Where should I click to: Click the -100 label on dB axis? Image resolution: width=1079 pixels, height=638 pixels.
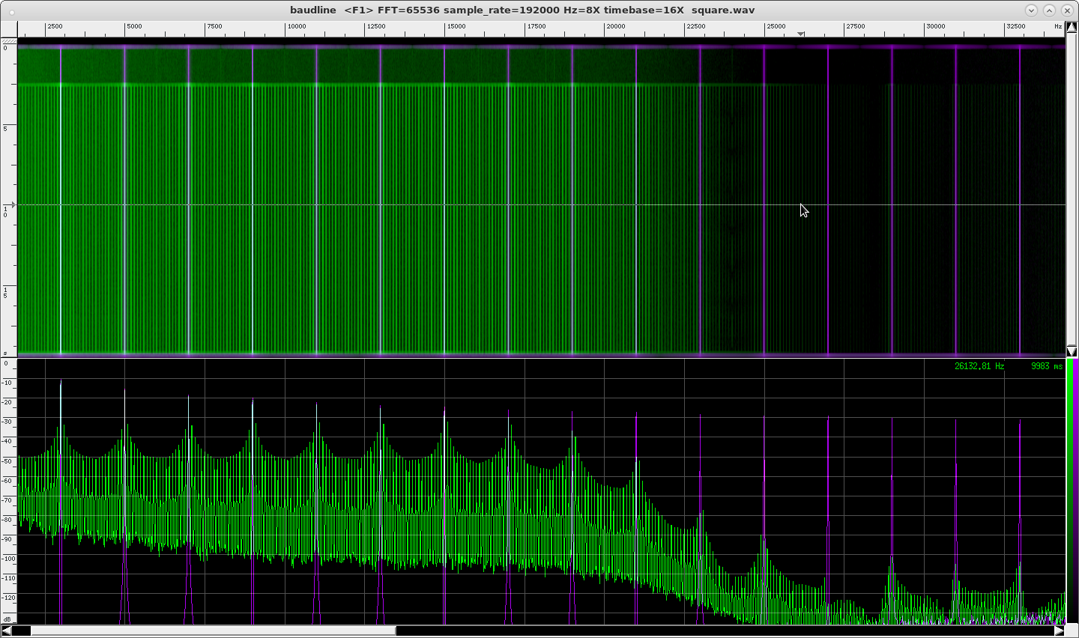point(8,558)
